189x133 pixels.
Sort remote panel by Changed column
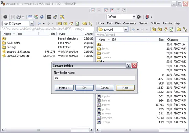pyautogui.click(x=173, y=40)
